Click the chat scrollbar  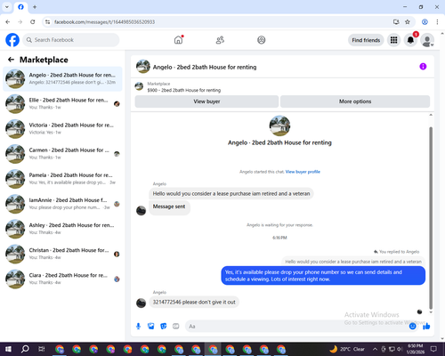tap(431, 218)
